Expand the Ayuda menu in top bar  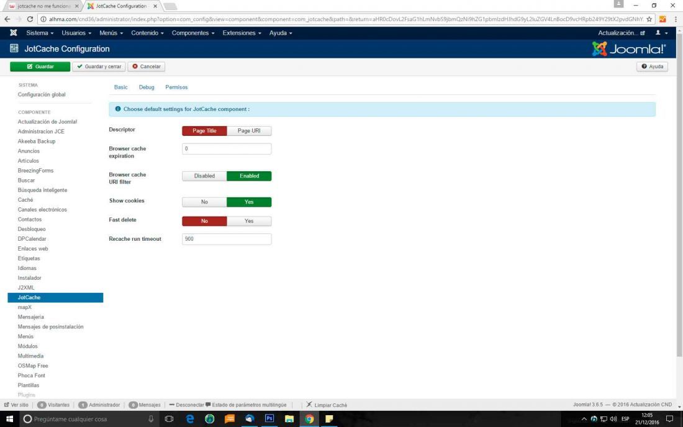281,33
